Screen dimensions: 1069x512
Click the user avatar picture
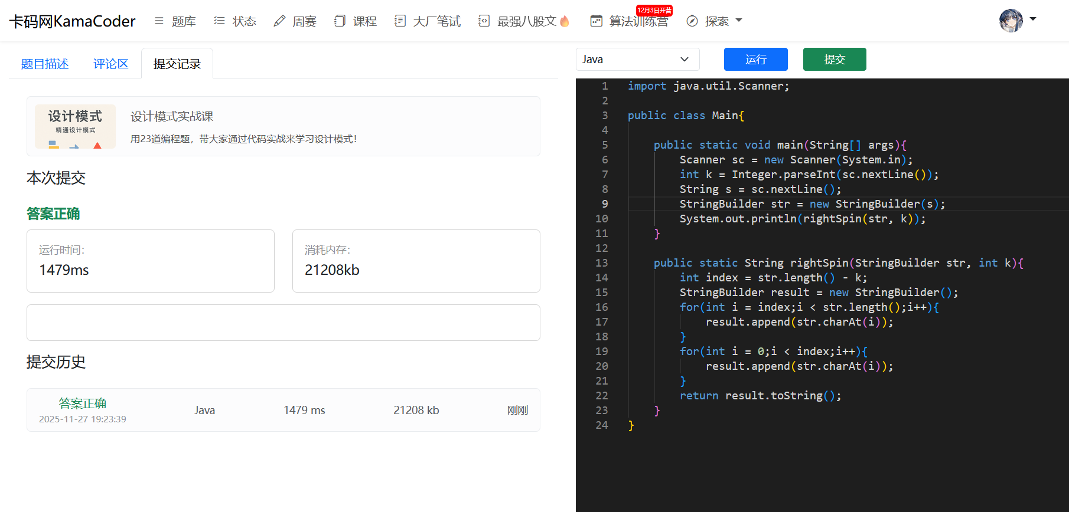pyautogui.click(x=1011, y=21)
